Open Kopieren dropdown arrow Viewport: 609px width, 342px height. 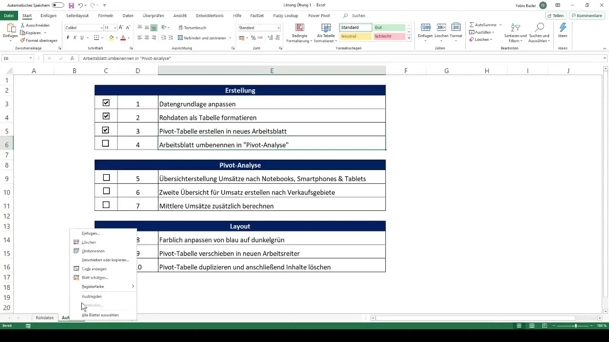45,33
